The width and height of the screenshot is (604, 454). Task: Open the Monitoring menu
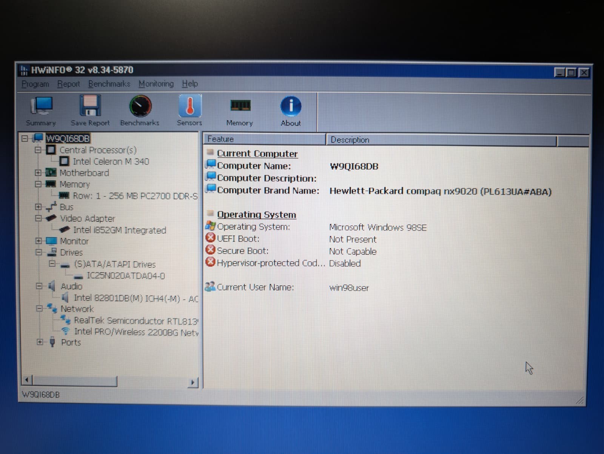point(156,84)
